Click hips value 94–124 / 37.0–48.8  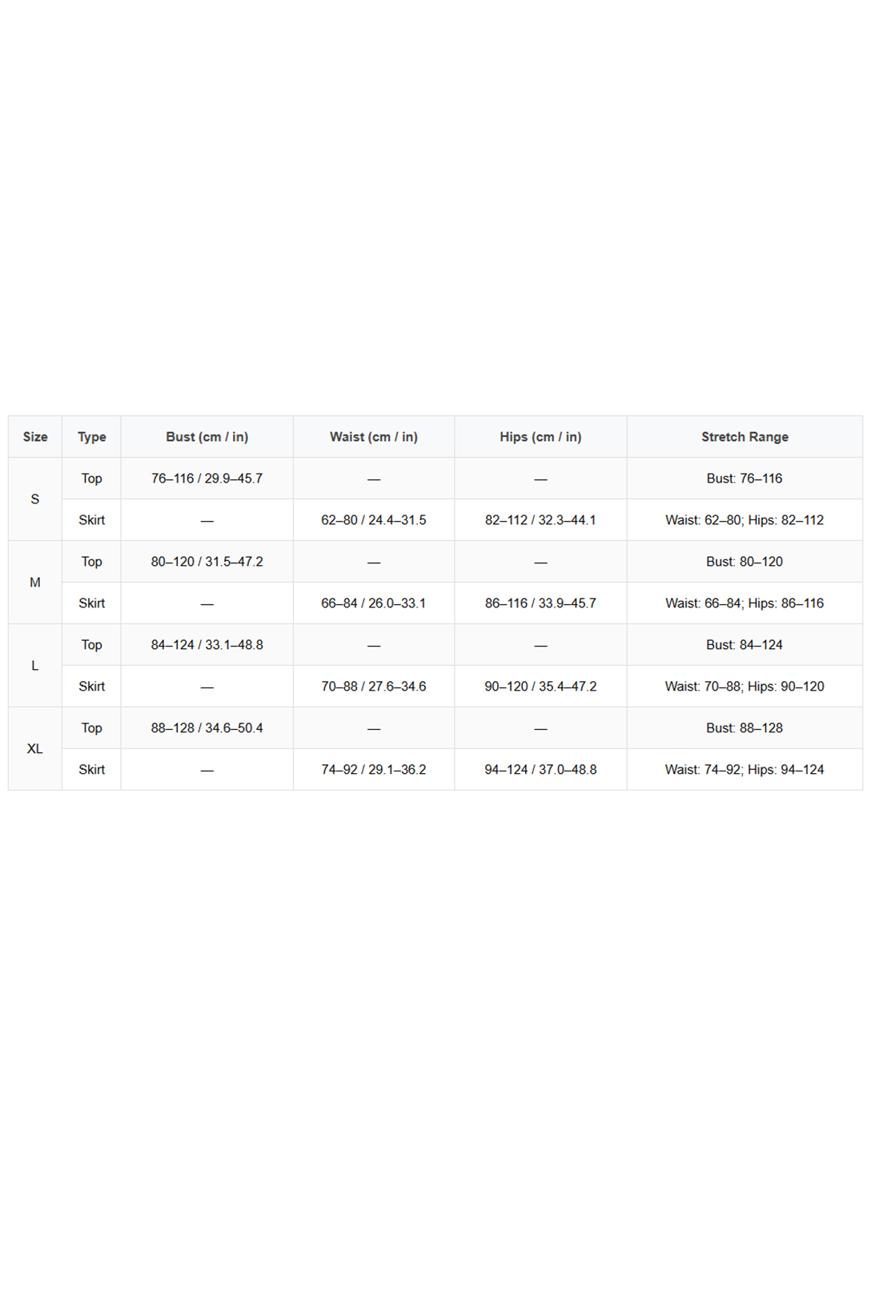coord(540,770)
